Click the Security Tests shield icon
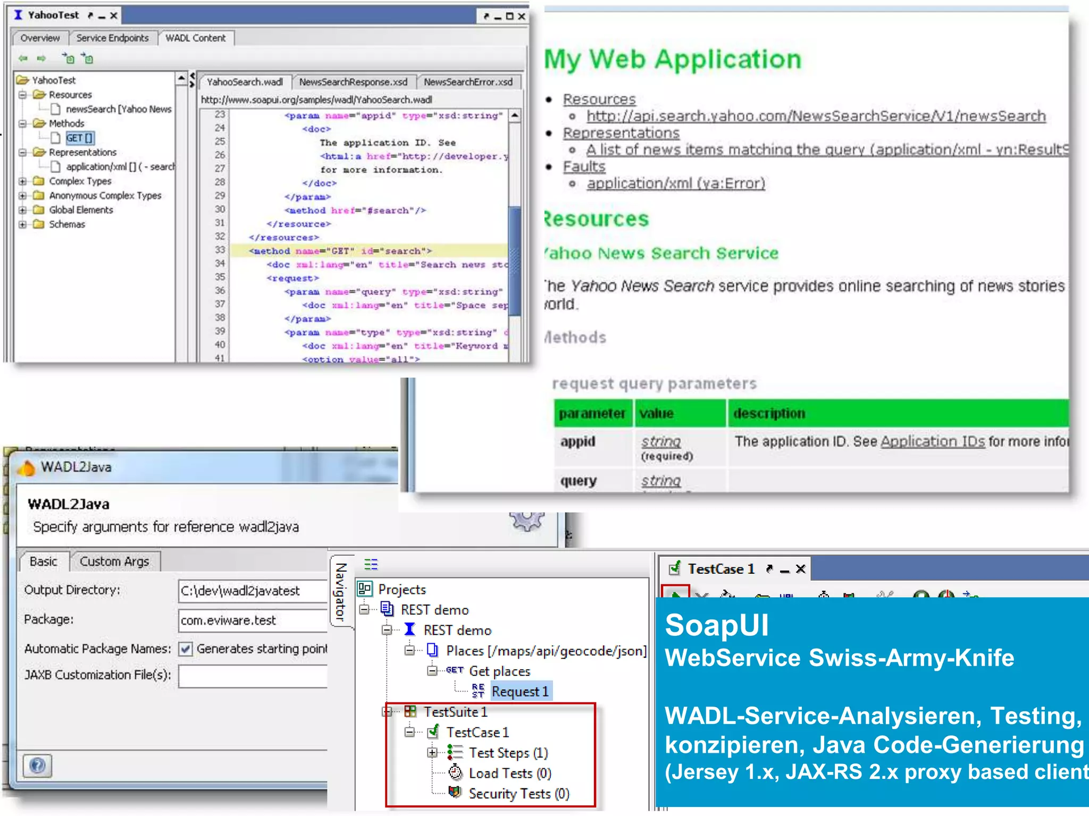The height and width of the screenshot is (816, 1089). pyautogui.click(x=455, y=793)
